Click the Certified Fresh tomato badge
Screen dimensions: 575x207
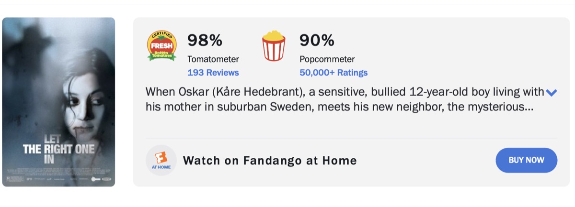[x=161, y=46]
